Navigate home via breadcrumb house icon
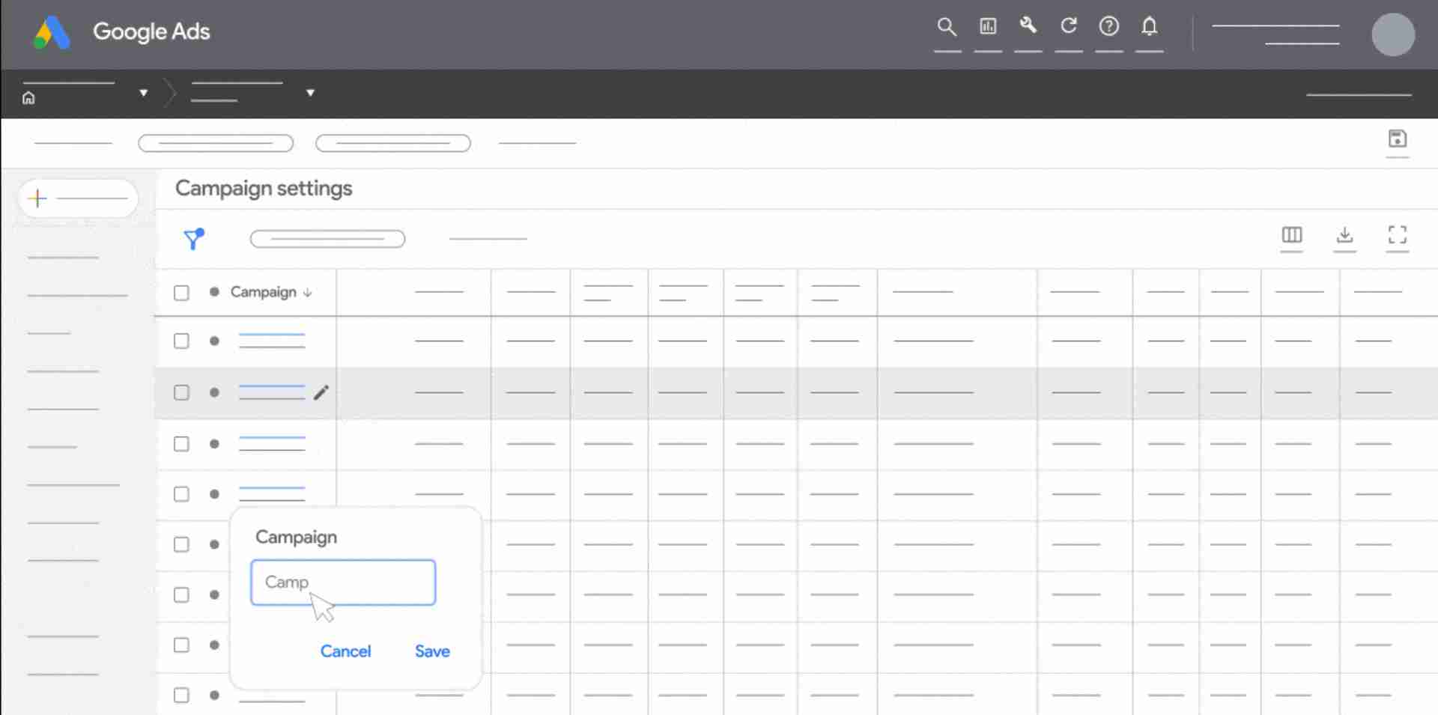The width and height of the screenshot is (1438, 715). (28, 97)
